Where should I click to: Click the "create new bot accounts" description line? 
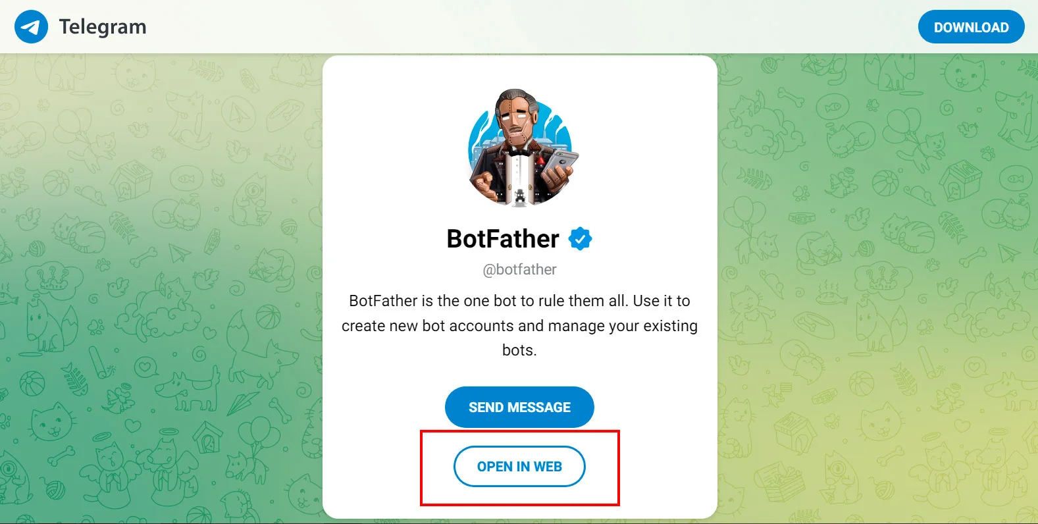(x=519, y=326)
